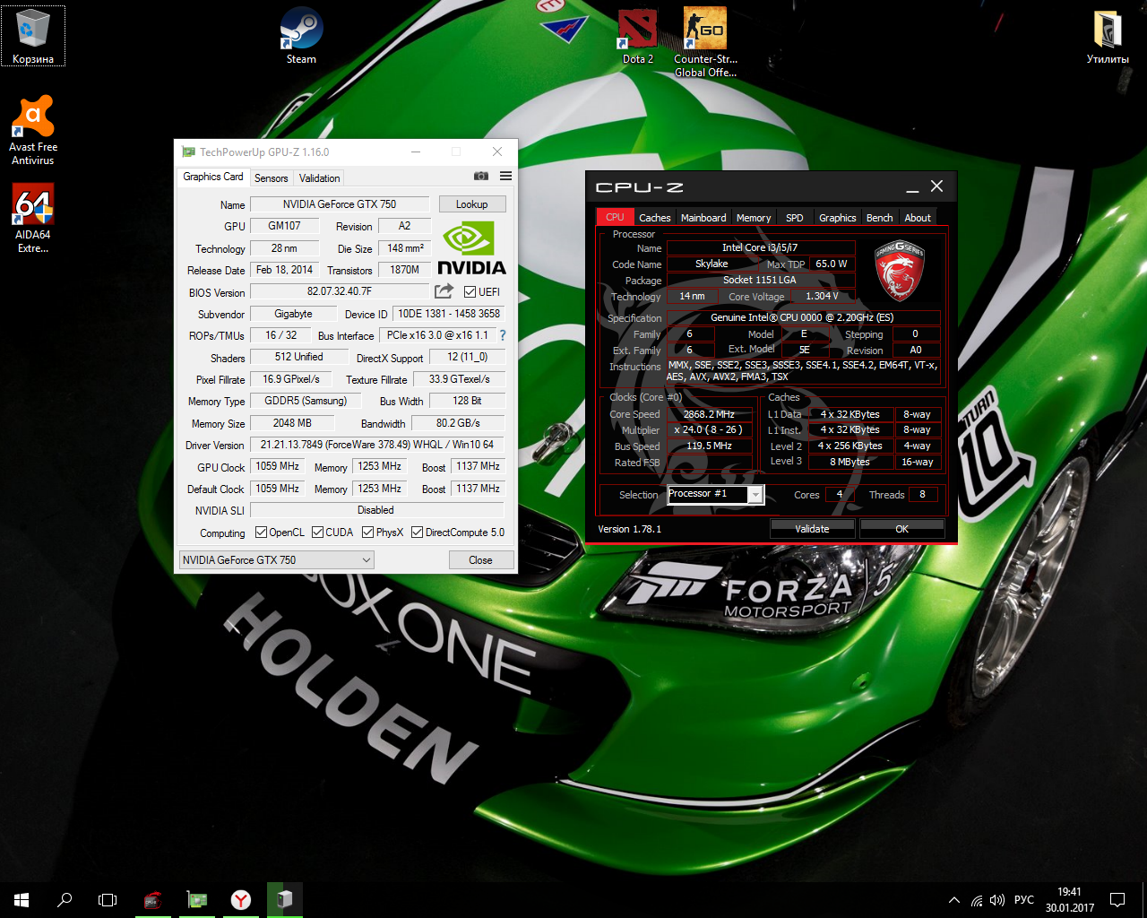1147x918 pixels.
Task: Select the AIDA64 Extreme desktop shortcut
Action: click(x=33, y=219)
